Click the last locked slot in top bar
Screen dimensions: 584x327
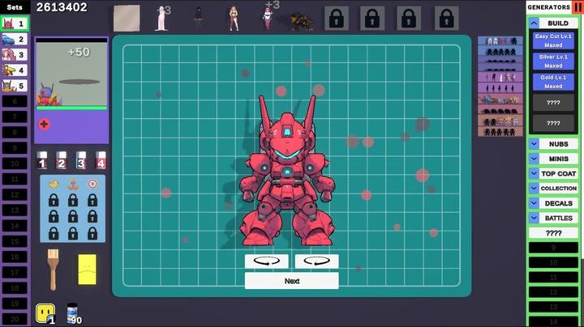click(x=446, y=18)
